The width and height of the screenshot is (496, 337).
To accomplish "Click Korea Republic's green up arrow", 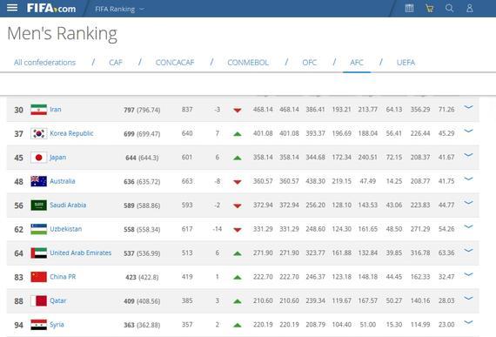I will click(x=238, y=134).
